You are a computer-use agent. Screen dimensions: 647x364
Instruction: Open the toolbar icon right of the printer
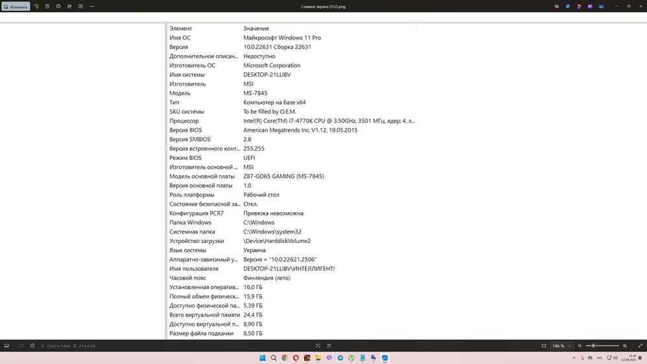coord(69,6)
